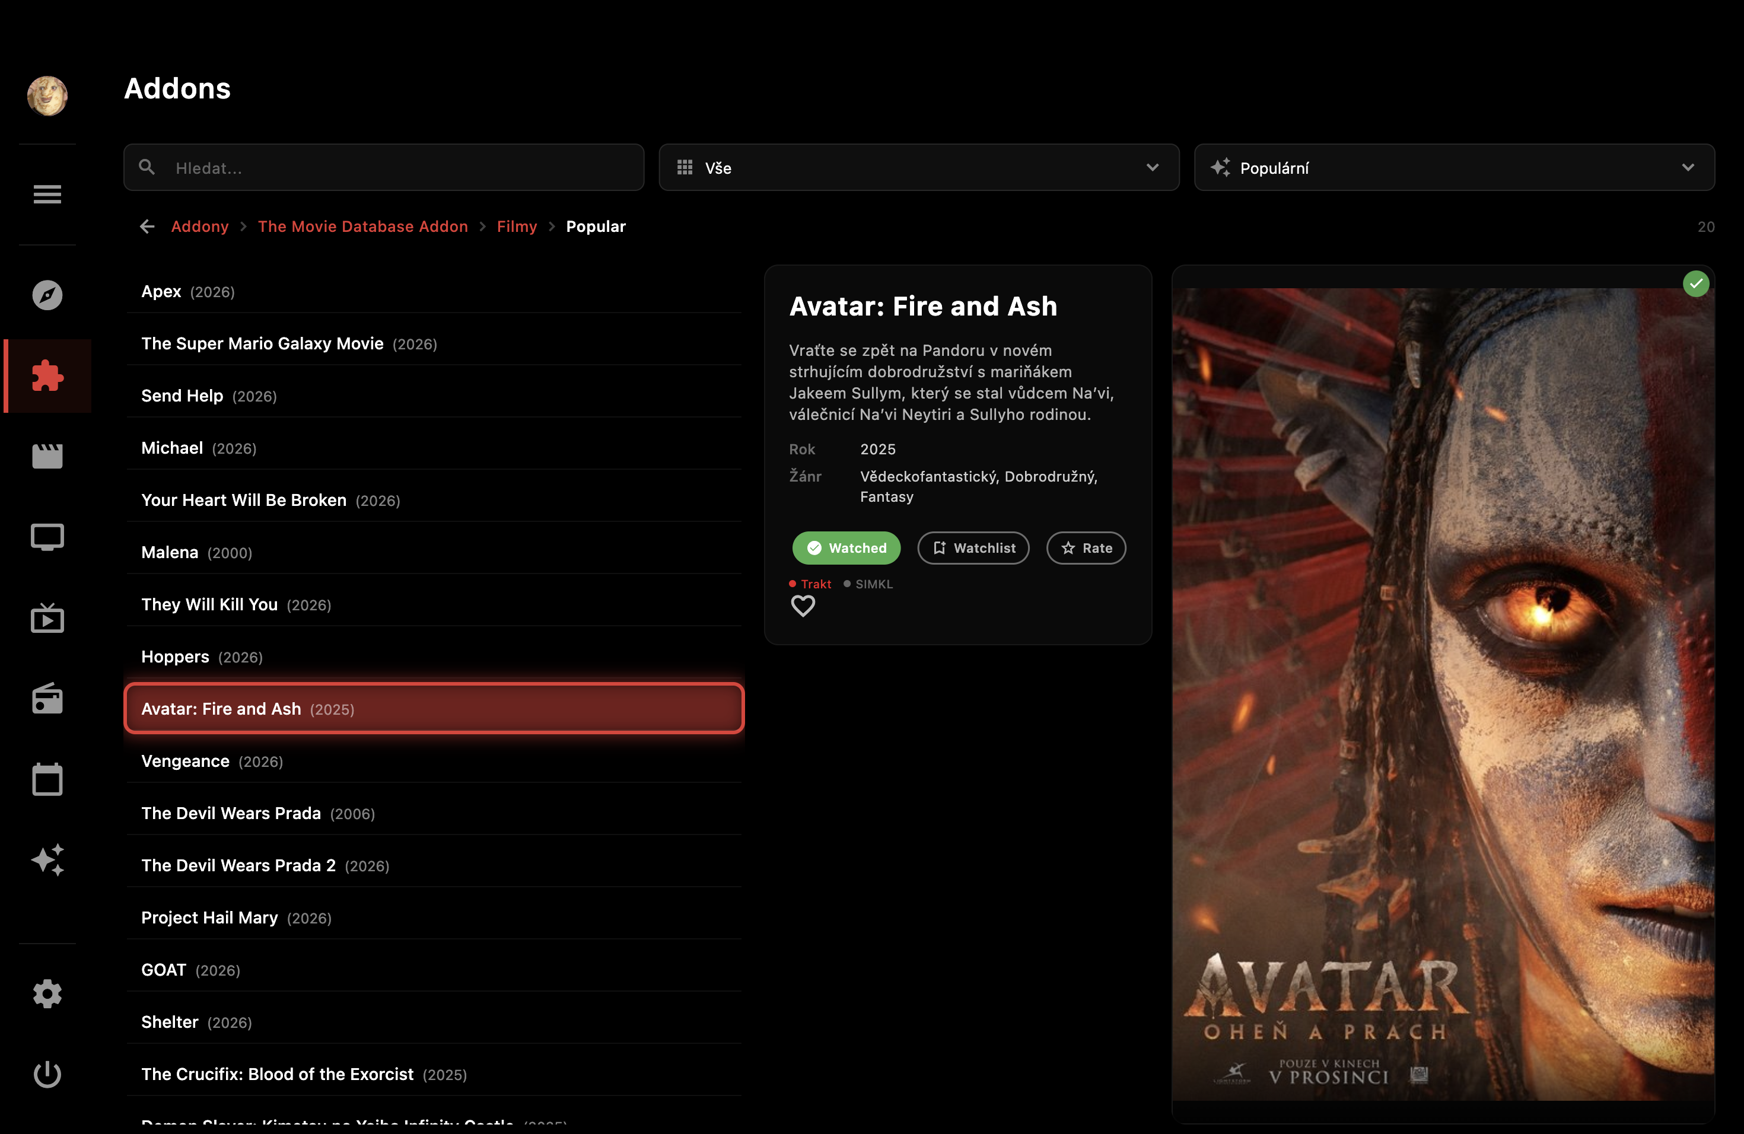This screenshot has width=1744, height=1134.
Task: Open the Discover compass icon
Action: [x=47, y=295]
